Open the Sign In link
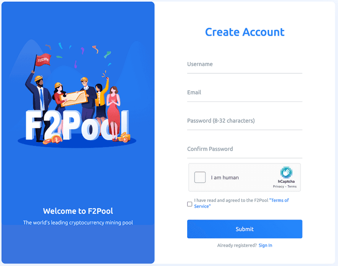This screenshot has width=338, height=266. [x=265, y=246]
